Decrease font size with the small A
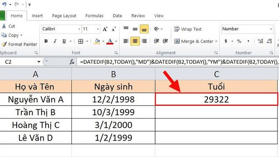The image size is (279, 157). [114, 29]
